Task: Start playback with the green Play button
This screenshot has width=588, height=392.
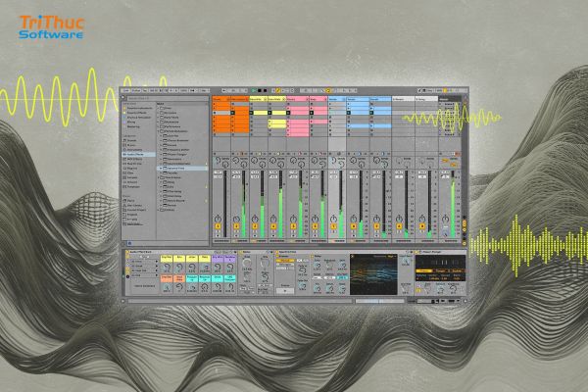Action: pyautogui.click(x=254, y=90)
